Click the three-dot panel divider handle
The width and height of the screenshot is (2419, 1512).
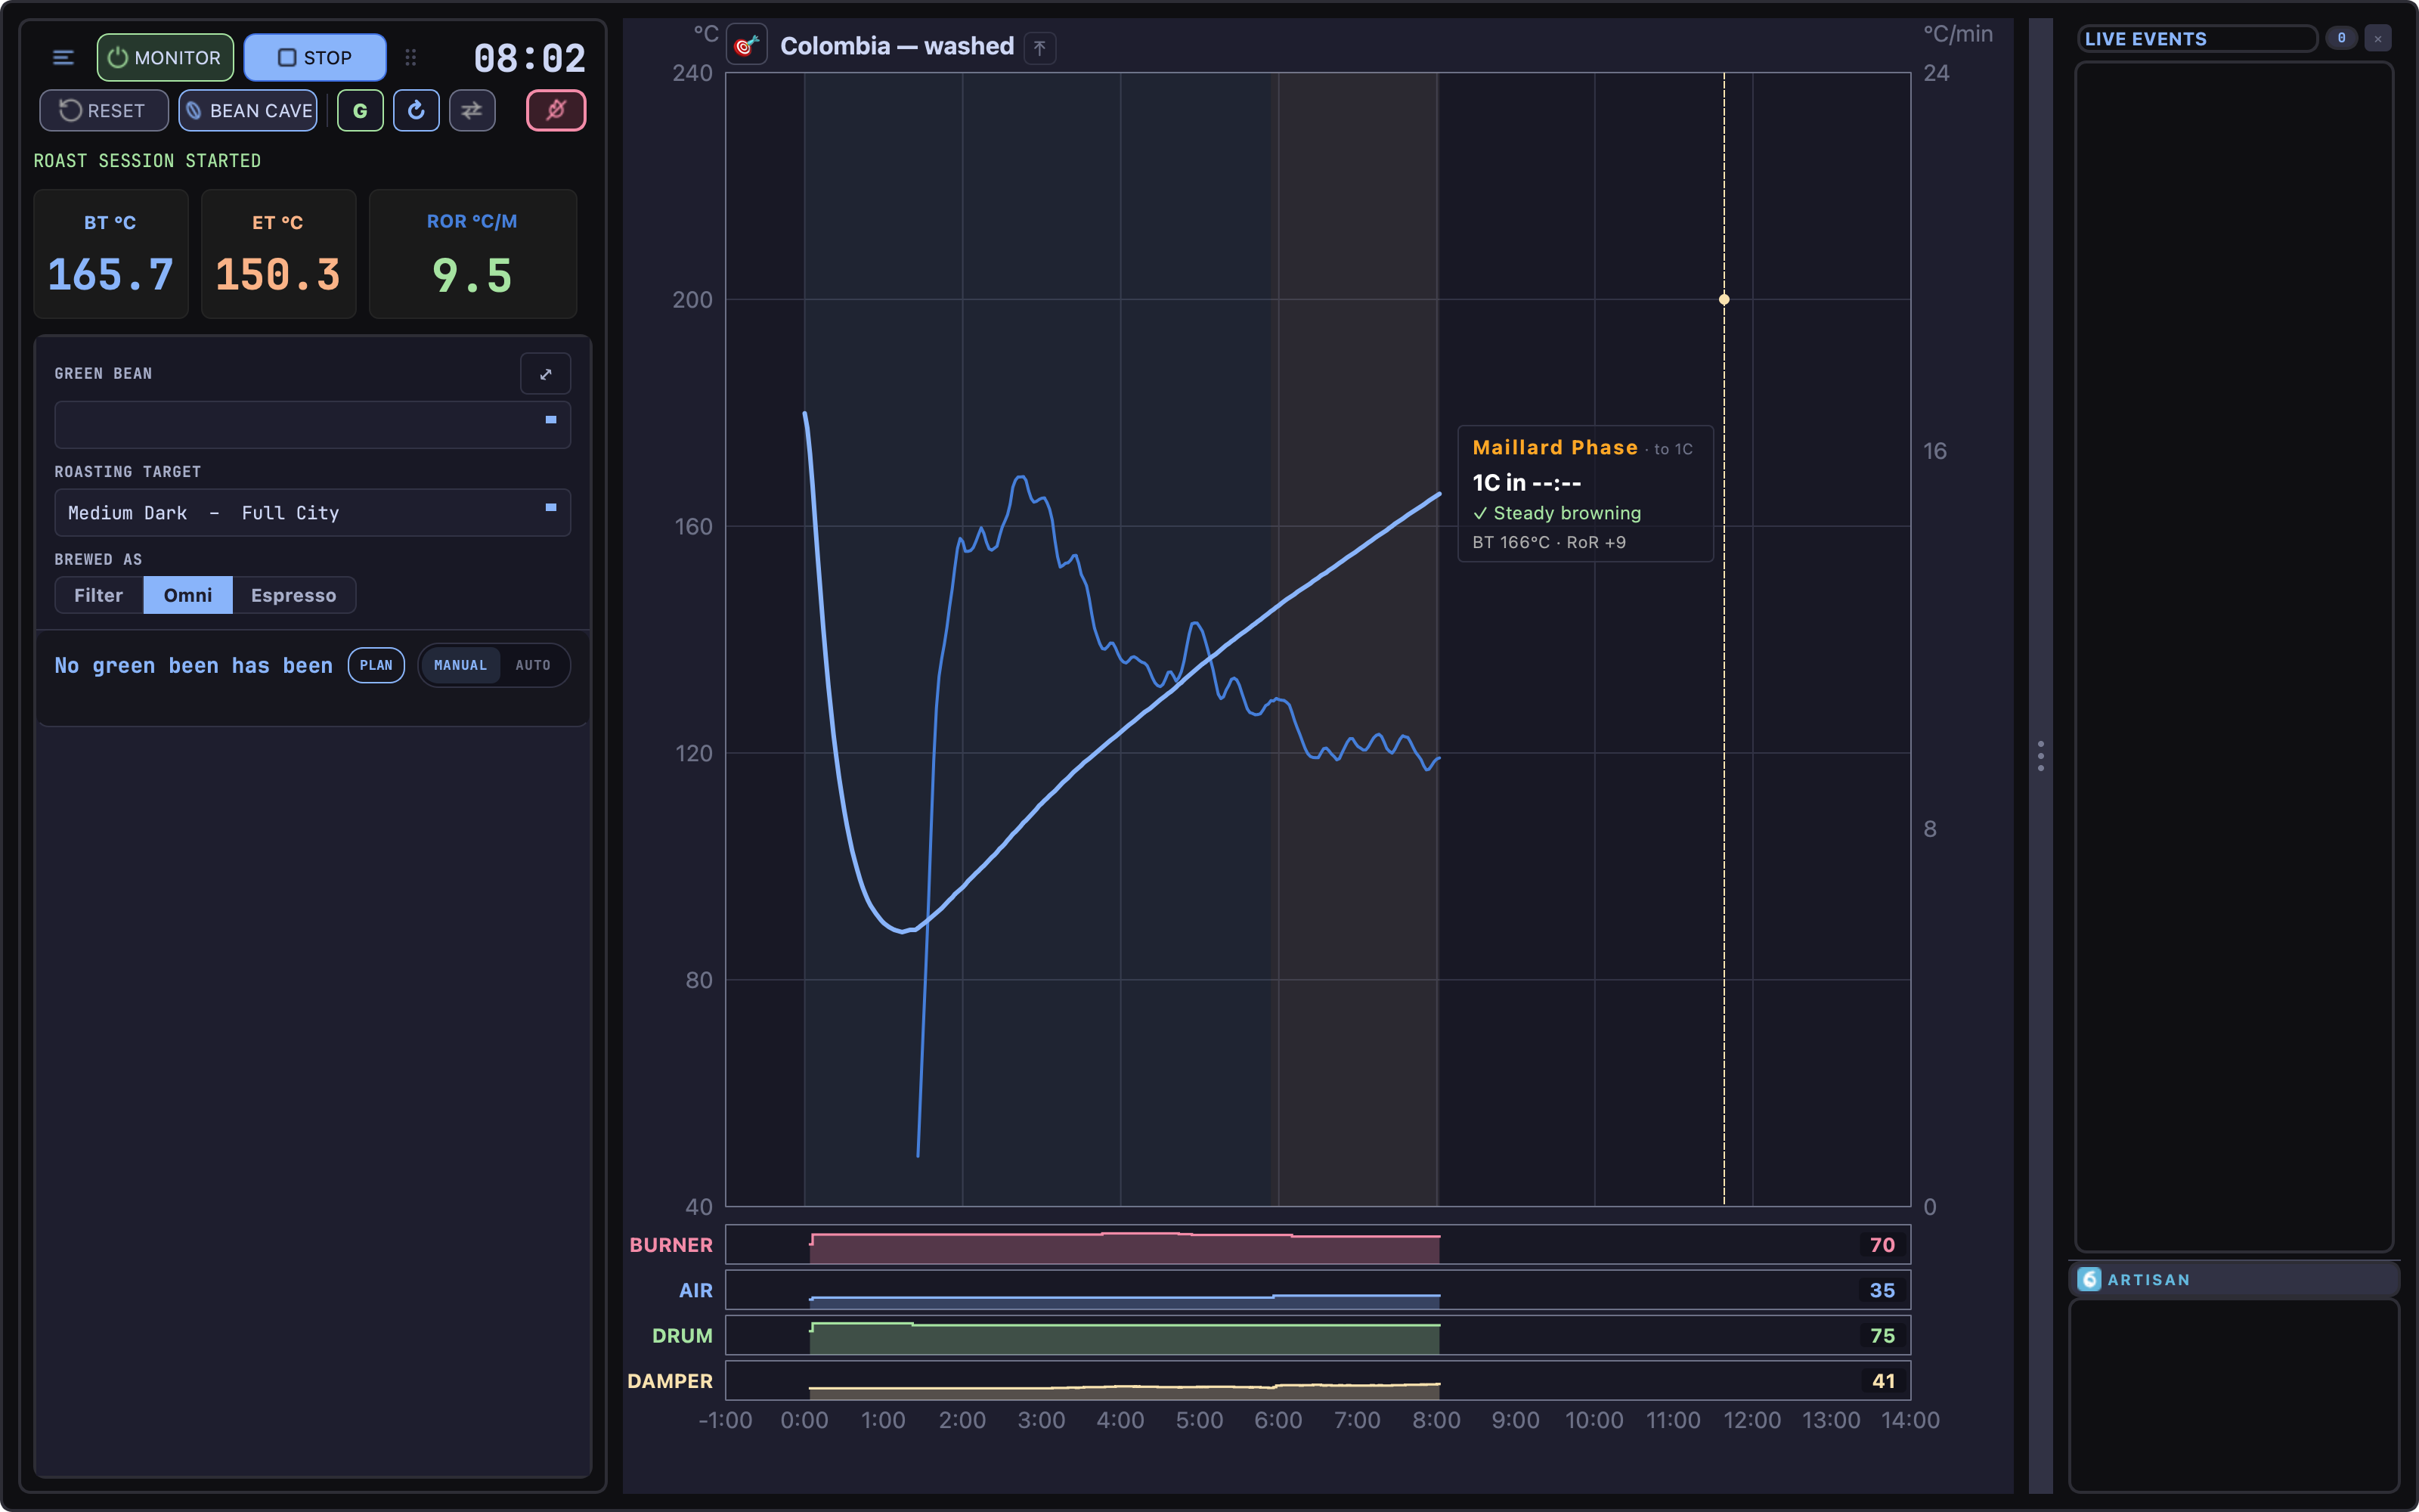[x=2040, y=756]
